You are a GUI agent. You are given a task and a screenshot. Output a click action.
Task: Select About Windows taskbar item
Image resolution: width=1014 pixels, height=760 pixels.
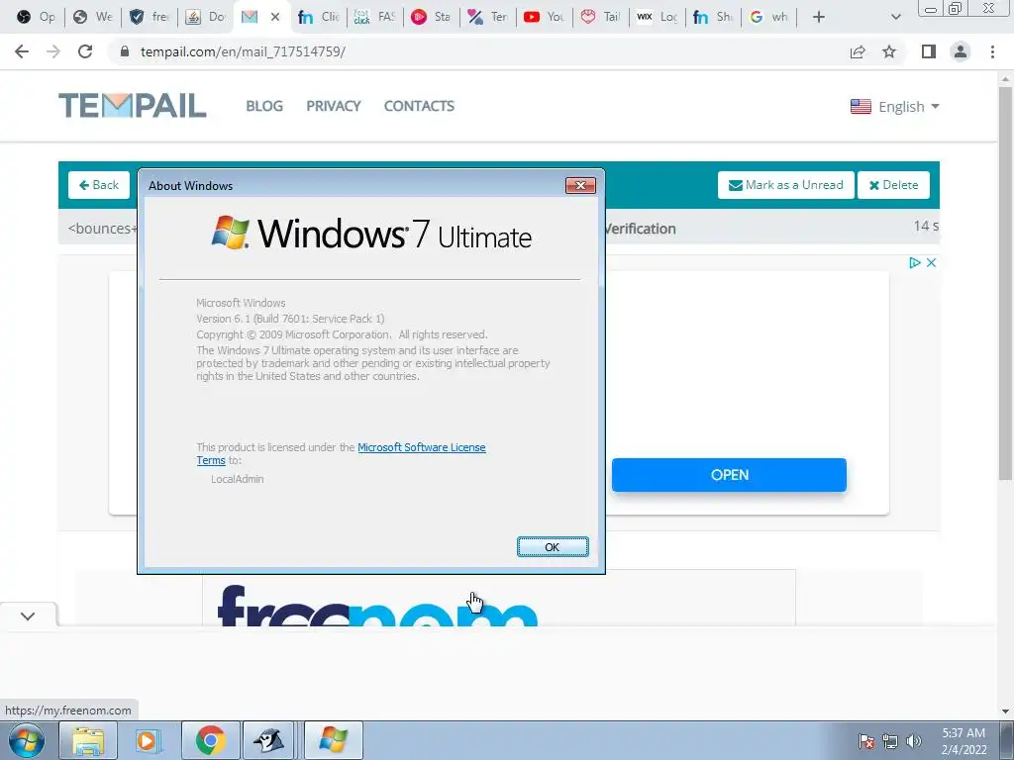(333, 740)
